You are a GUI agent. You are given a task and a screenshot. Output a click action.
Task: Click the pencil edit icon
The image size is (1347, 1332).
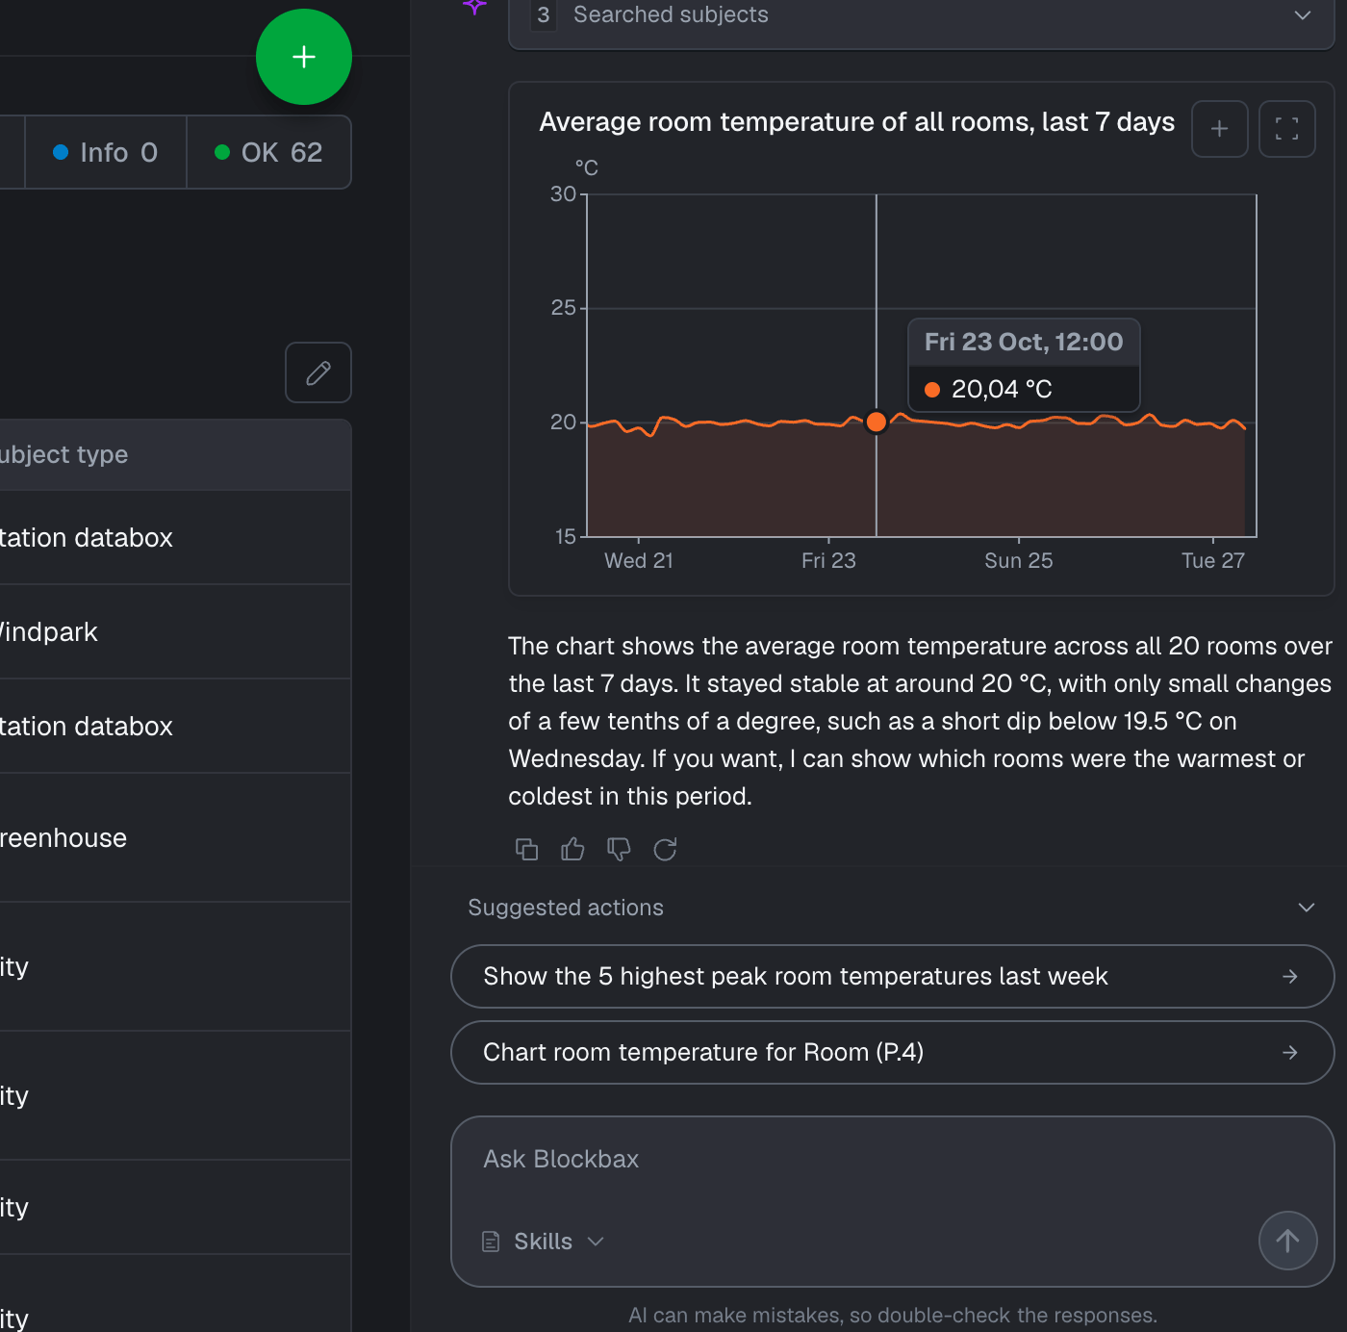click(x=318, y=372)
